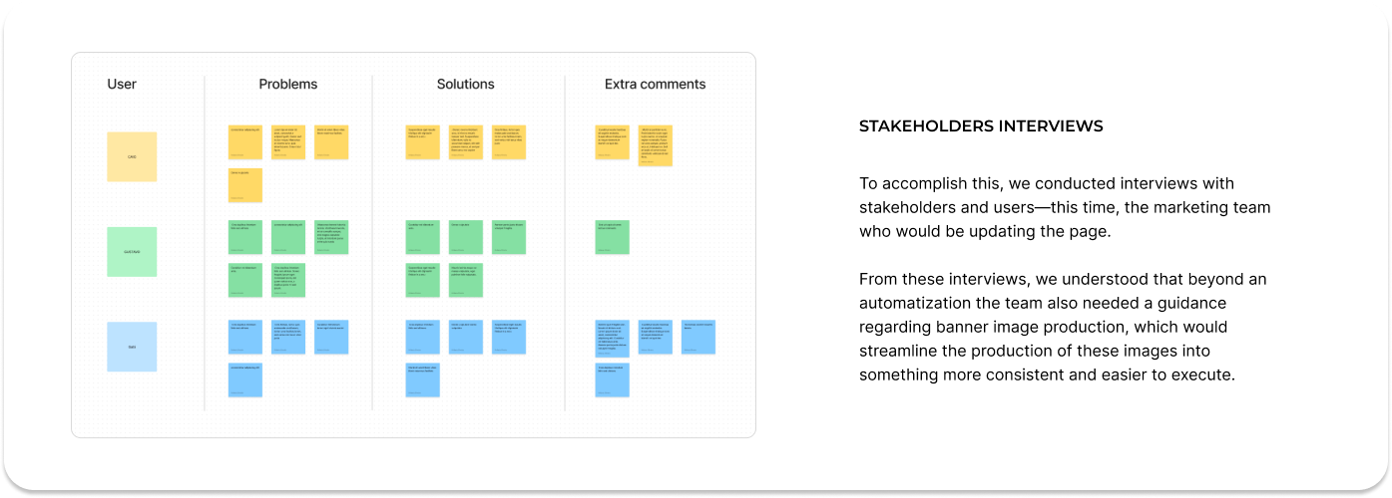
Task: Click the "User" column header
Action: (x=122, y=85)
